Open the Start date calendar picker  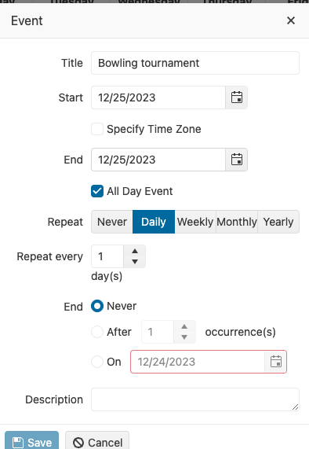point(237,98)
